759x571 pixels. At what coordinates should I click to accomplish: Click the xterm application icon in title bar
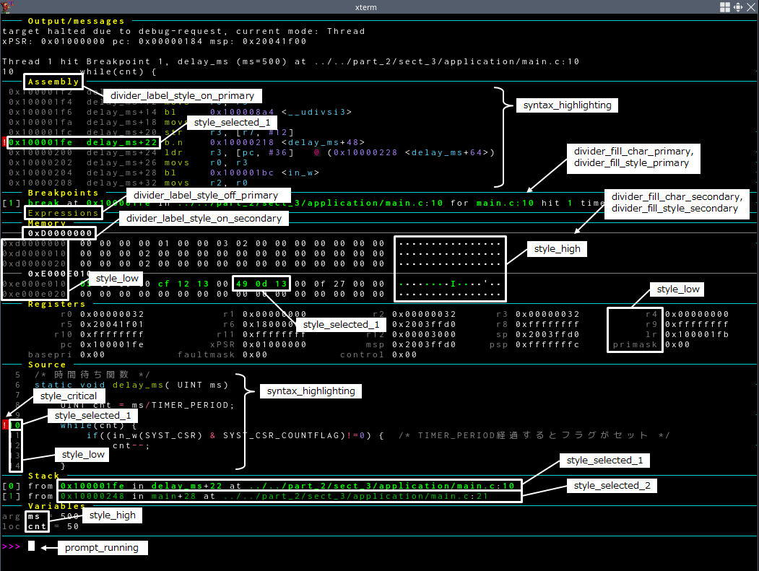[x=6, y=6]
